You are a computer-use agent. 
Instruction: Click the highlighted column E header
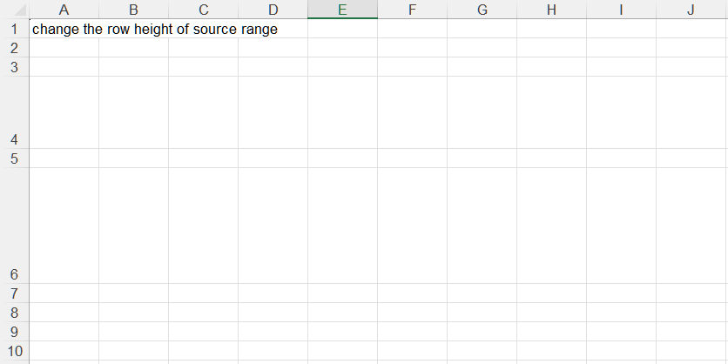coord(342,10)
